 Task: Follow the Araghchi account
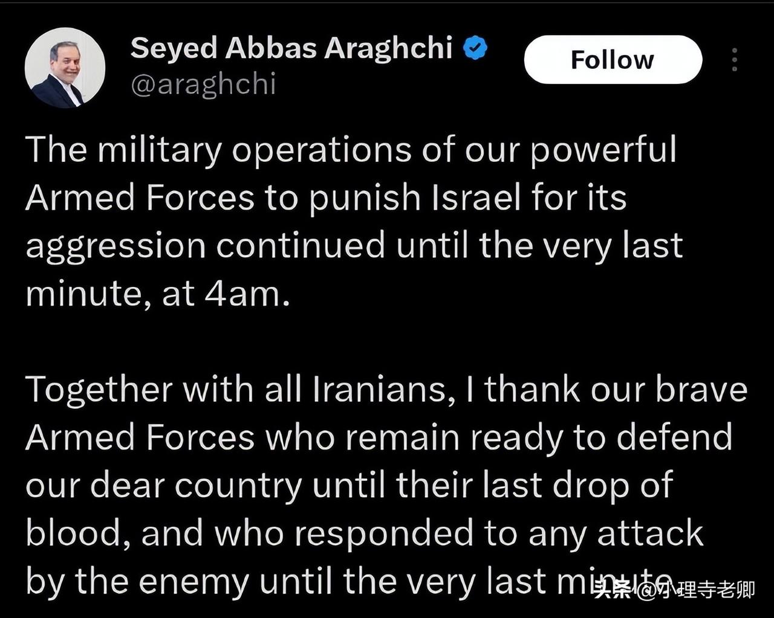pos(613,59)
